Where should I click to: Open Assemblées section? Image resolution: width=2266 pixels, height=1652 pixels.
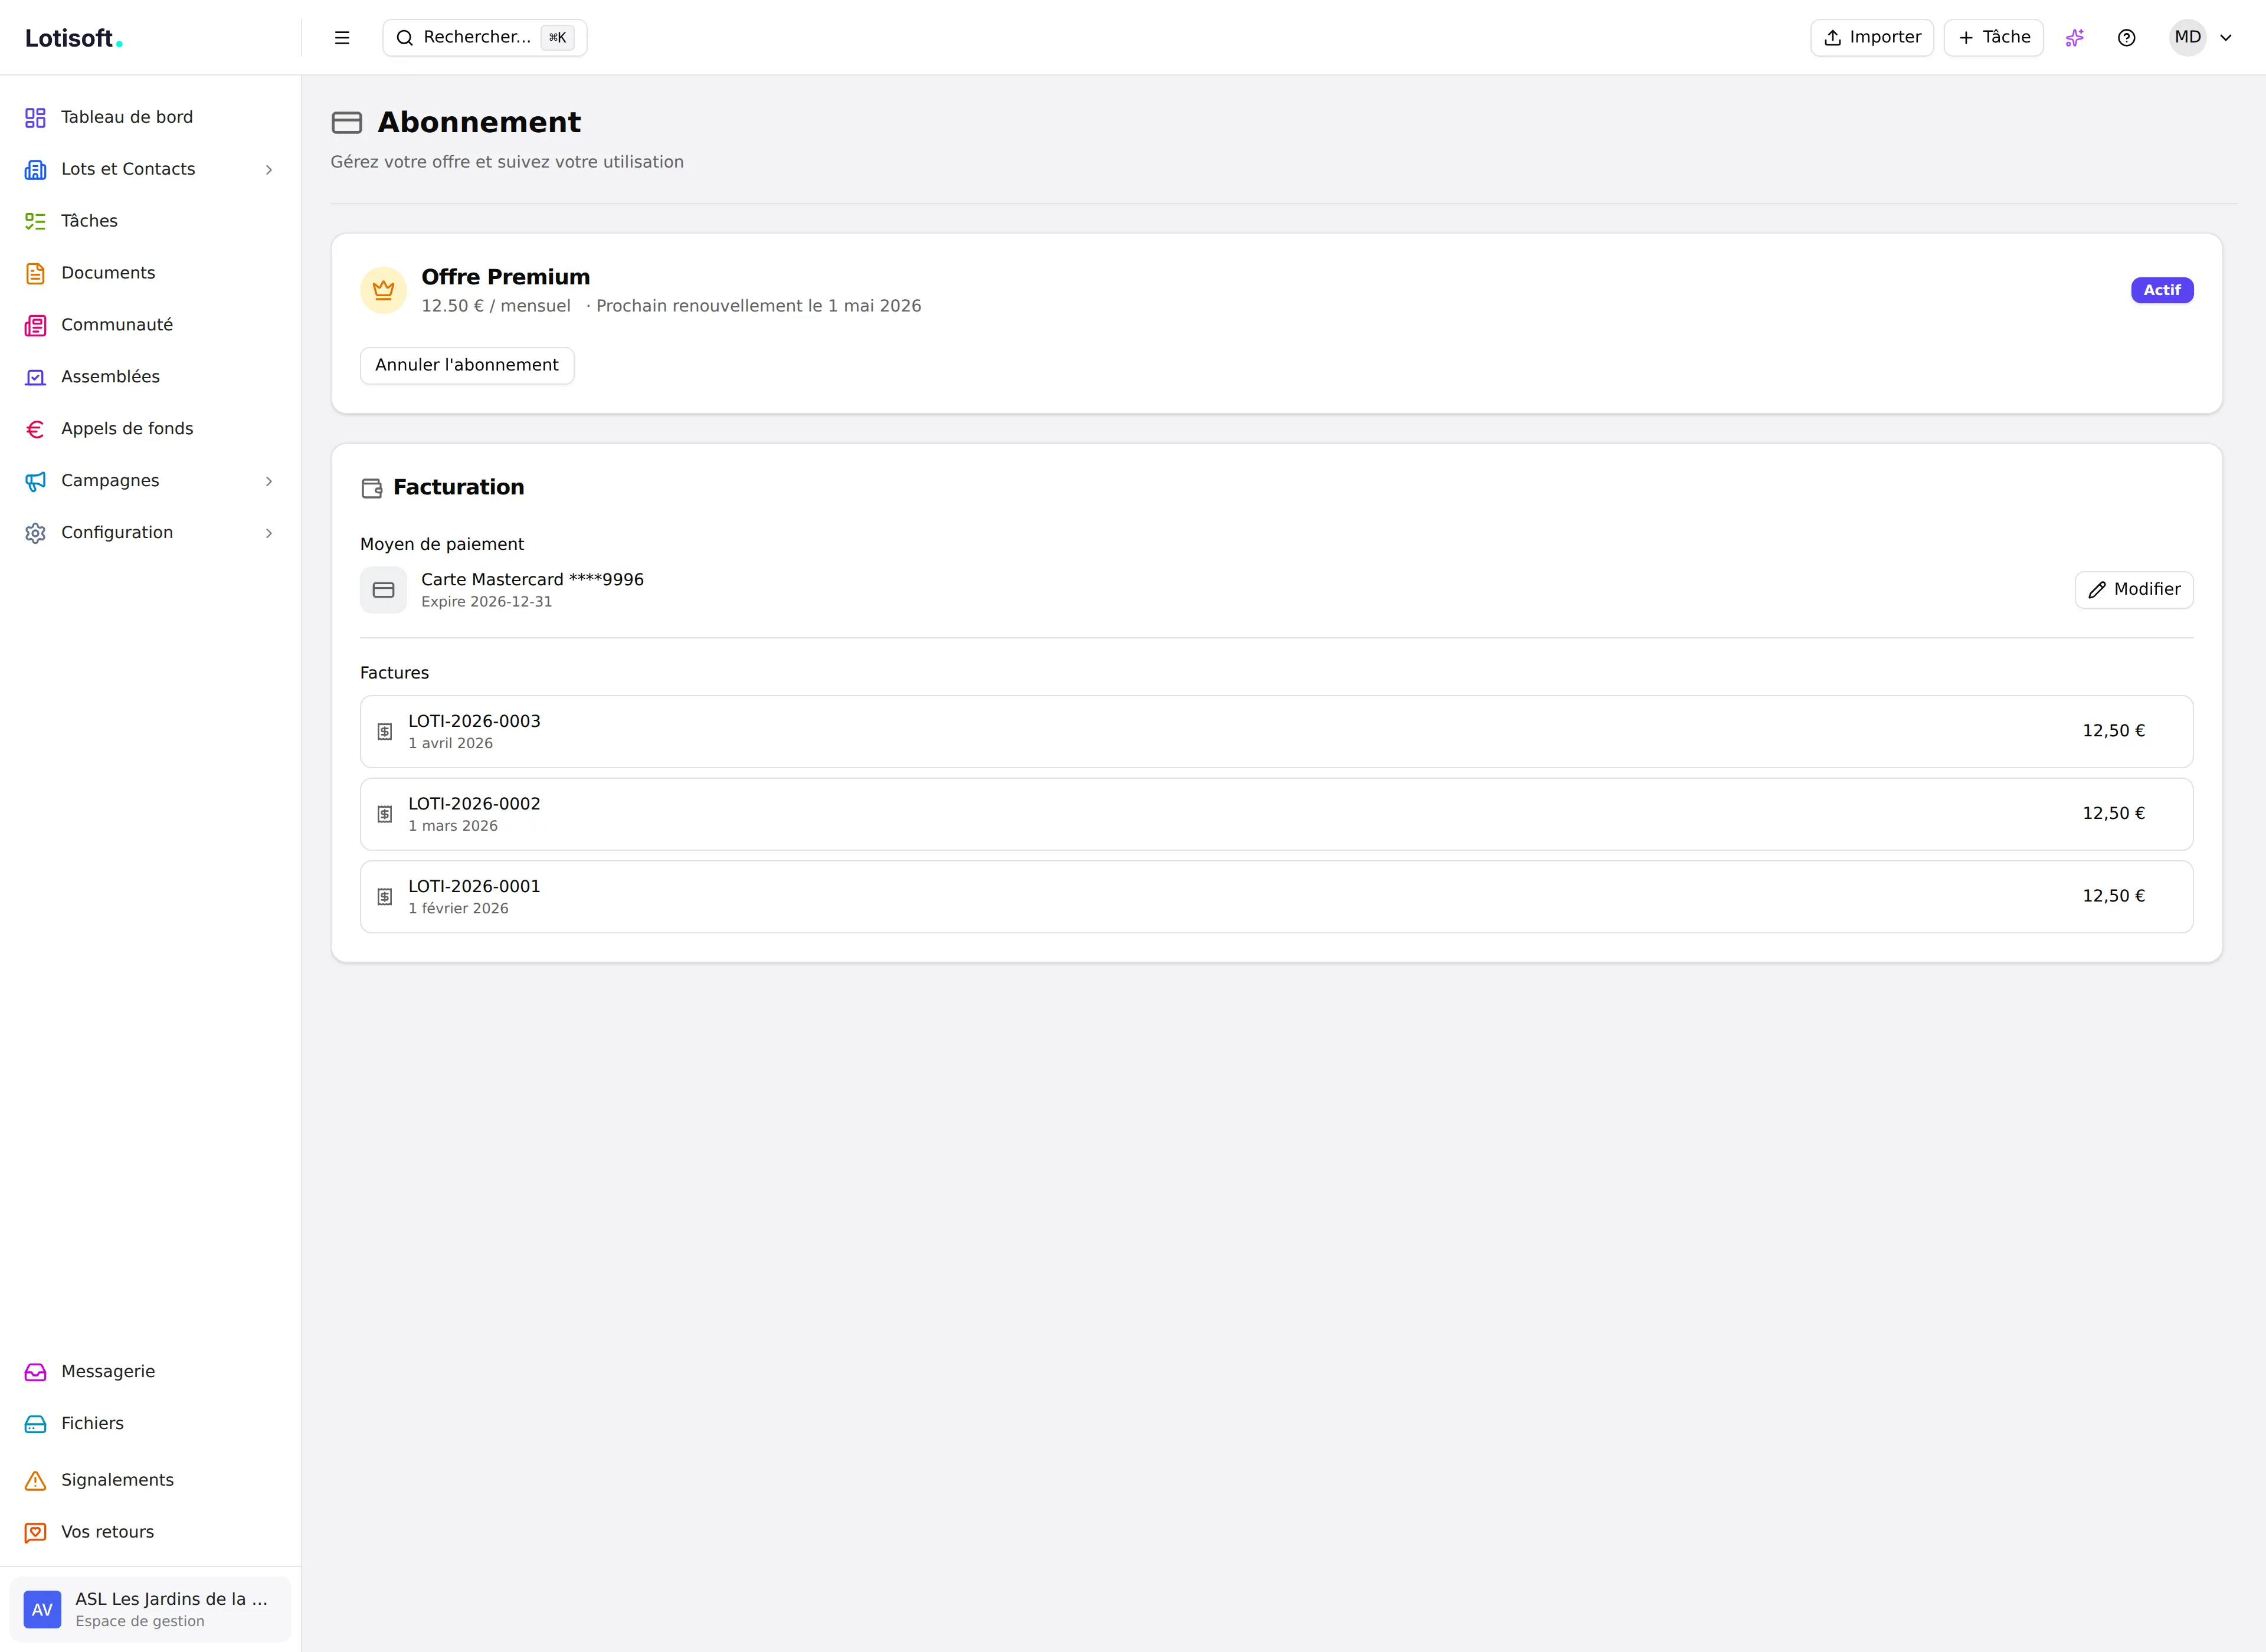point(150,378)
